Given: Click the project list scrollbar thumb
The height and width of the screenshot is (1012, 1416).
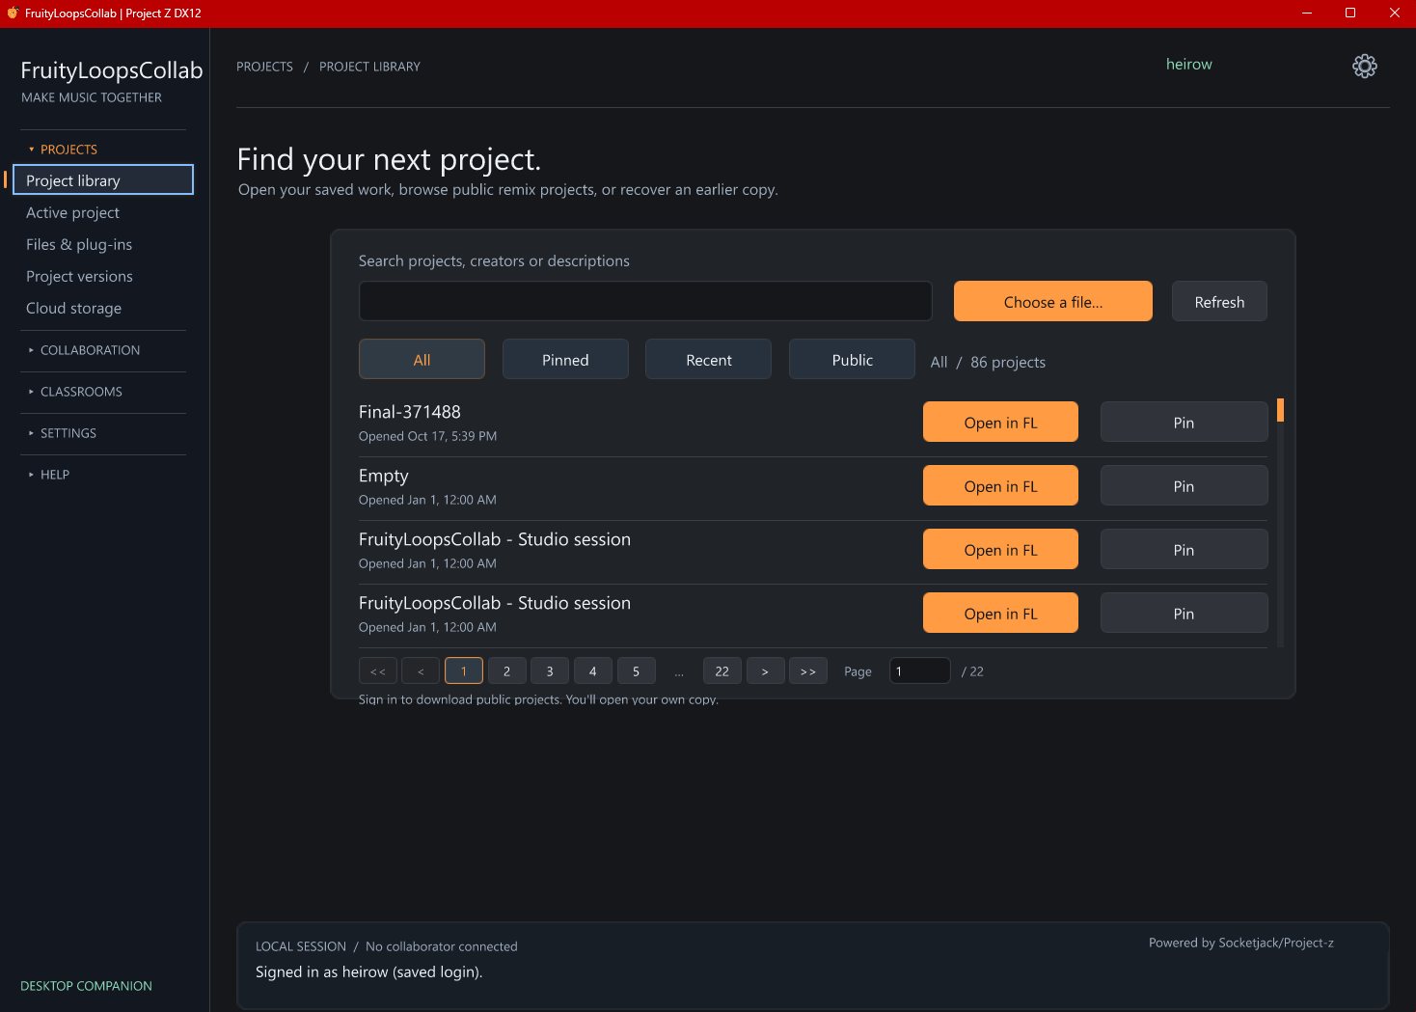Looking at the screenshot, I should pos(1280,410).
